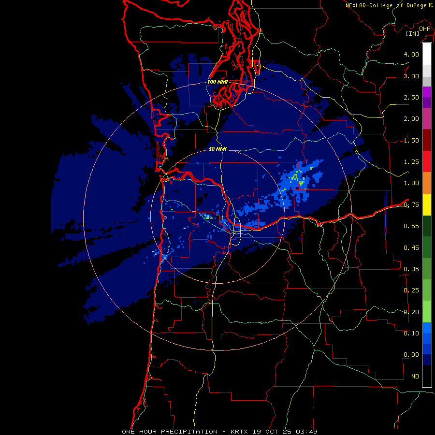Click the 0.00 legend value
Screen dimensions: 435x435
[411, 355]
